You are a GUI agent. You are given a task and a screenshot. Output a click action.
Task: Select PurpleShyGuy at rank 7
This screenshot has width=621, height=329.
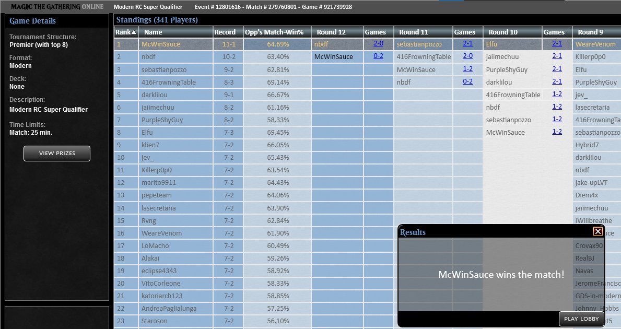click(x=162, y=120)
